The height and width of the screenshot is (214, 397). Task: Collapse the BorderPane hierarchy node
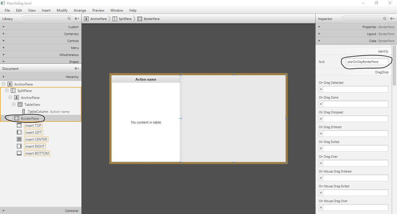point(10,118)
